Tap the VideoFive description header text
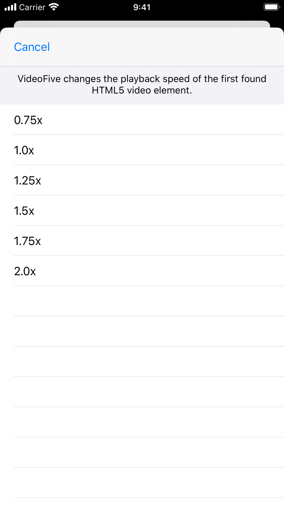284x506 pixels. [142, 85]
